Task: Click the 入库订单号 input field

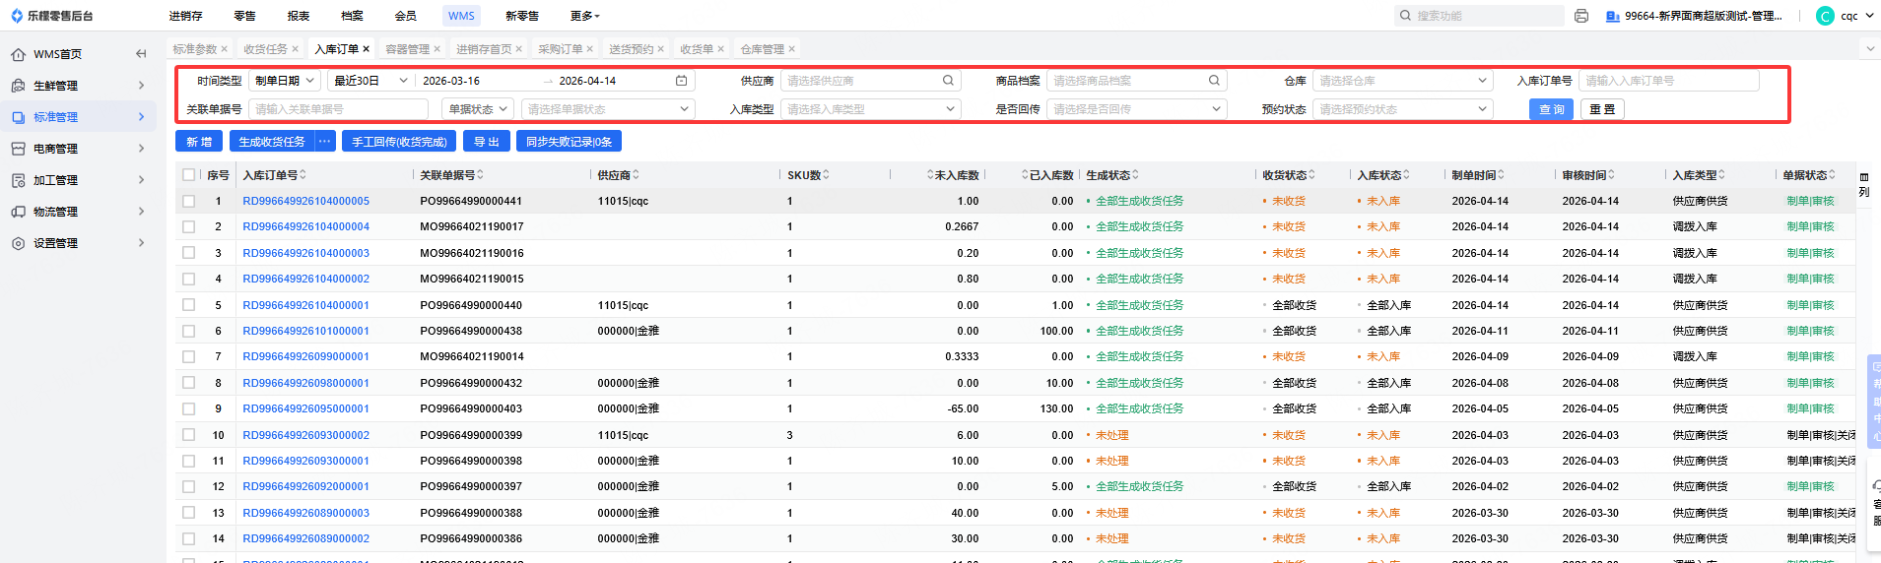Action: pos(1667,81)
